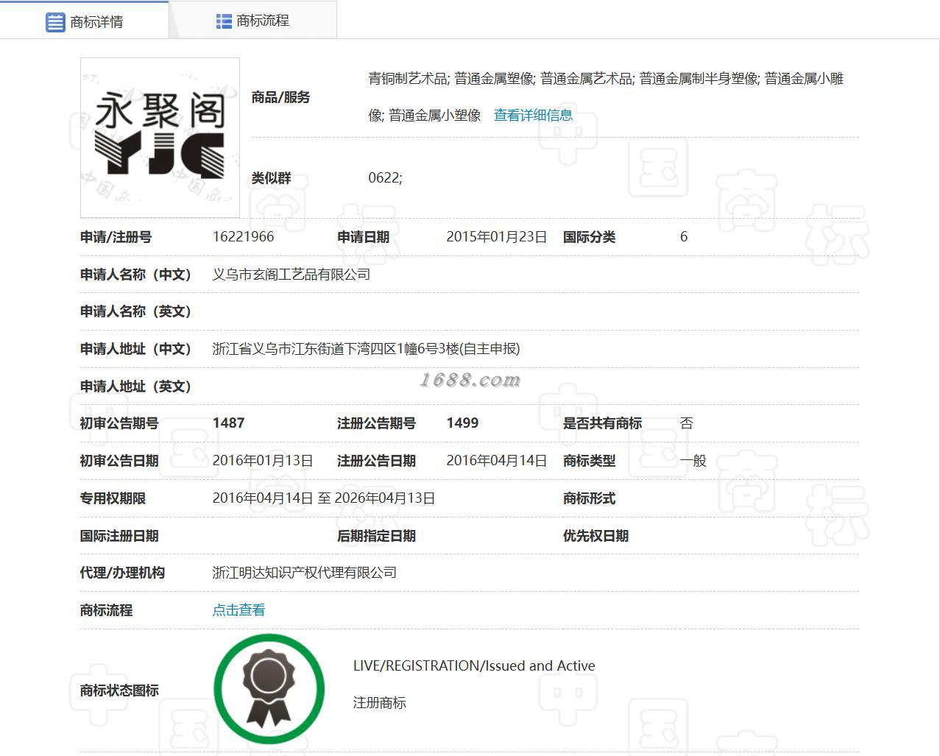This screenshot has height=756, width=940.
Task: Click the 国际注册日期 field label
Action: [x=119, y=536]
